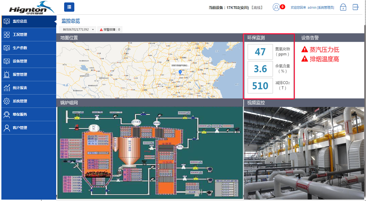Click the bar chart icon for 统计报表
The image size is (366, 201).
point(7,88)
